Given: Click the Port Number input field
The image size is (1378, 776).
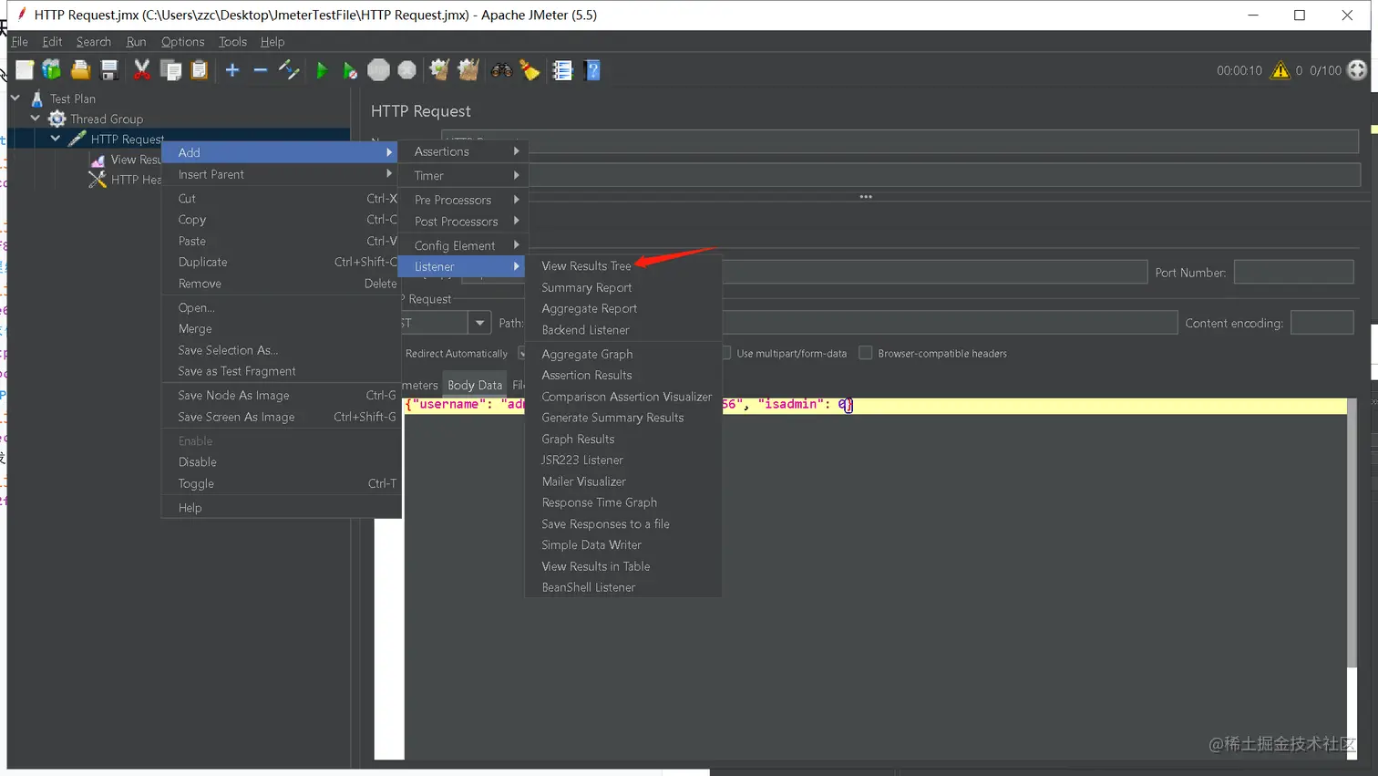Looking at the screenshot, I should coord(1293,272).
